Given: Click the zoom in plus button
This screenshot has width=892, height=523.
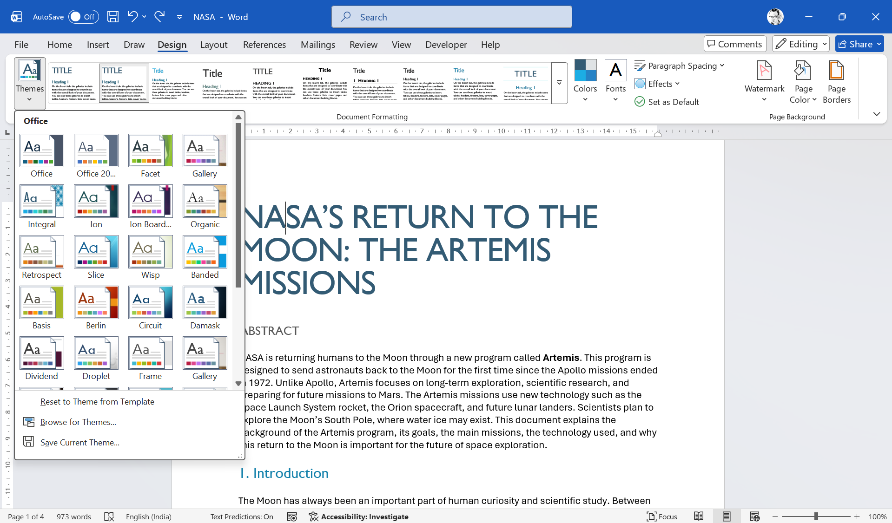Looking at the screenshot, I should point(857,516).
